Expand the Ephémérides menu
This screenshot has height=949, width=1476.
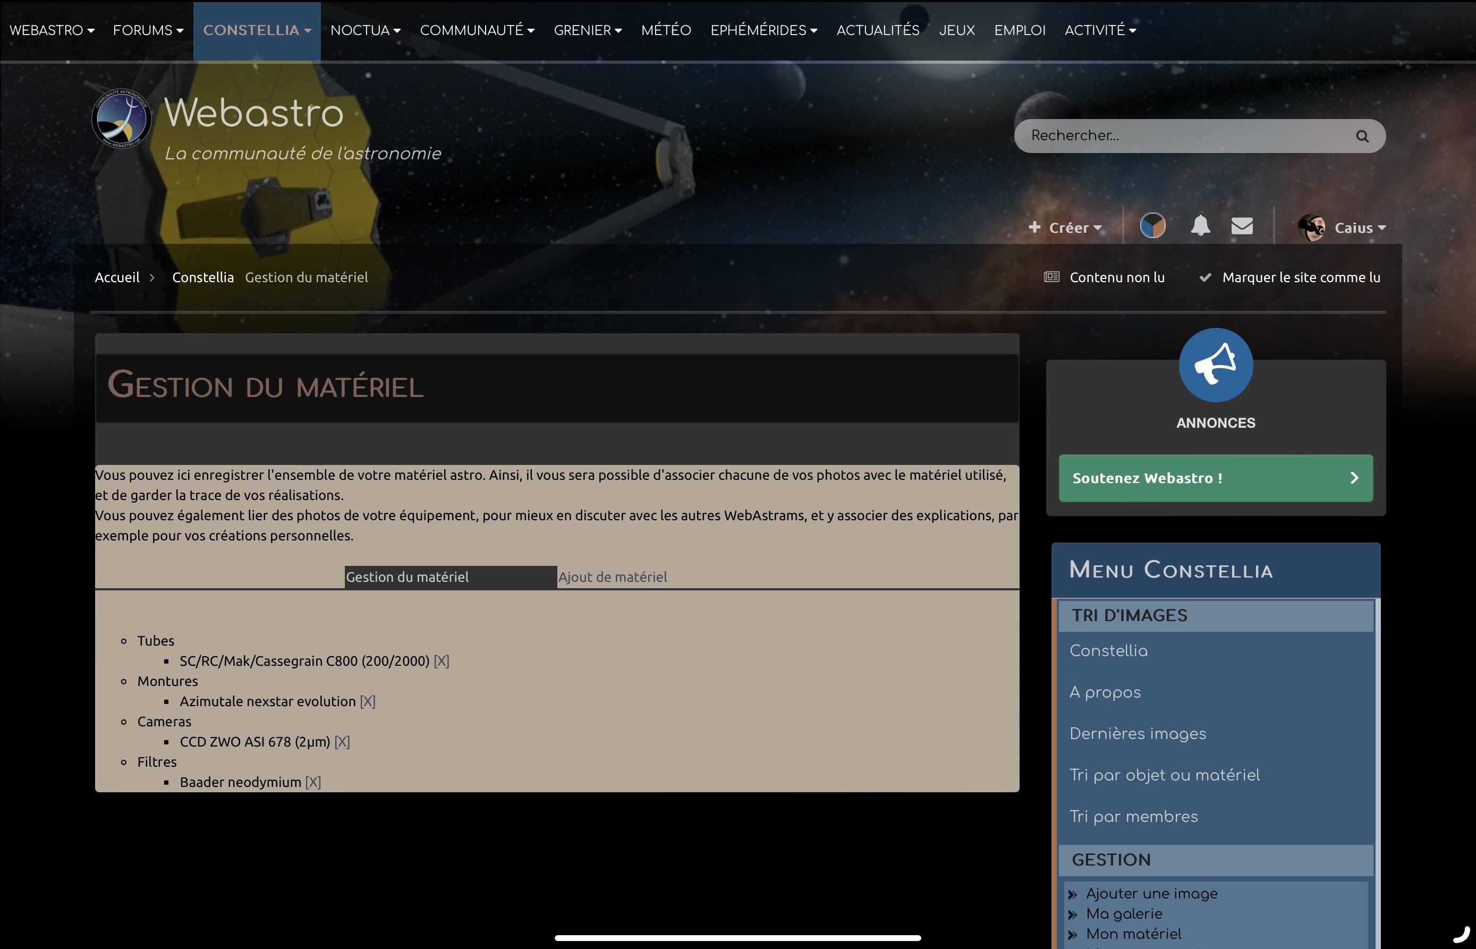pos(764,30)
